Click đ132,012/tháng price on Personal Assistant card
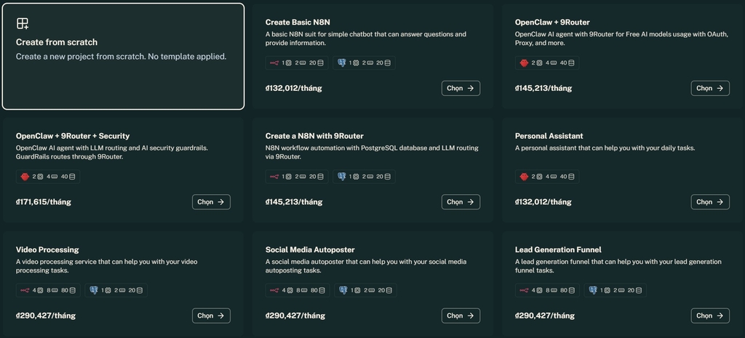Screen dimensions: 745x338 coord(543,202)
